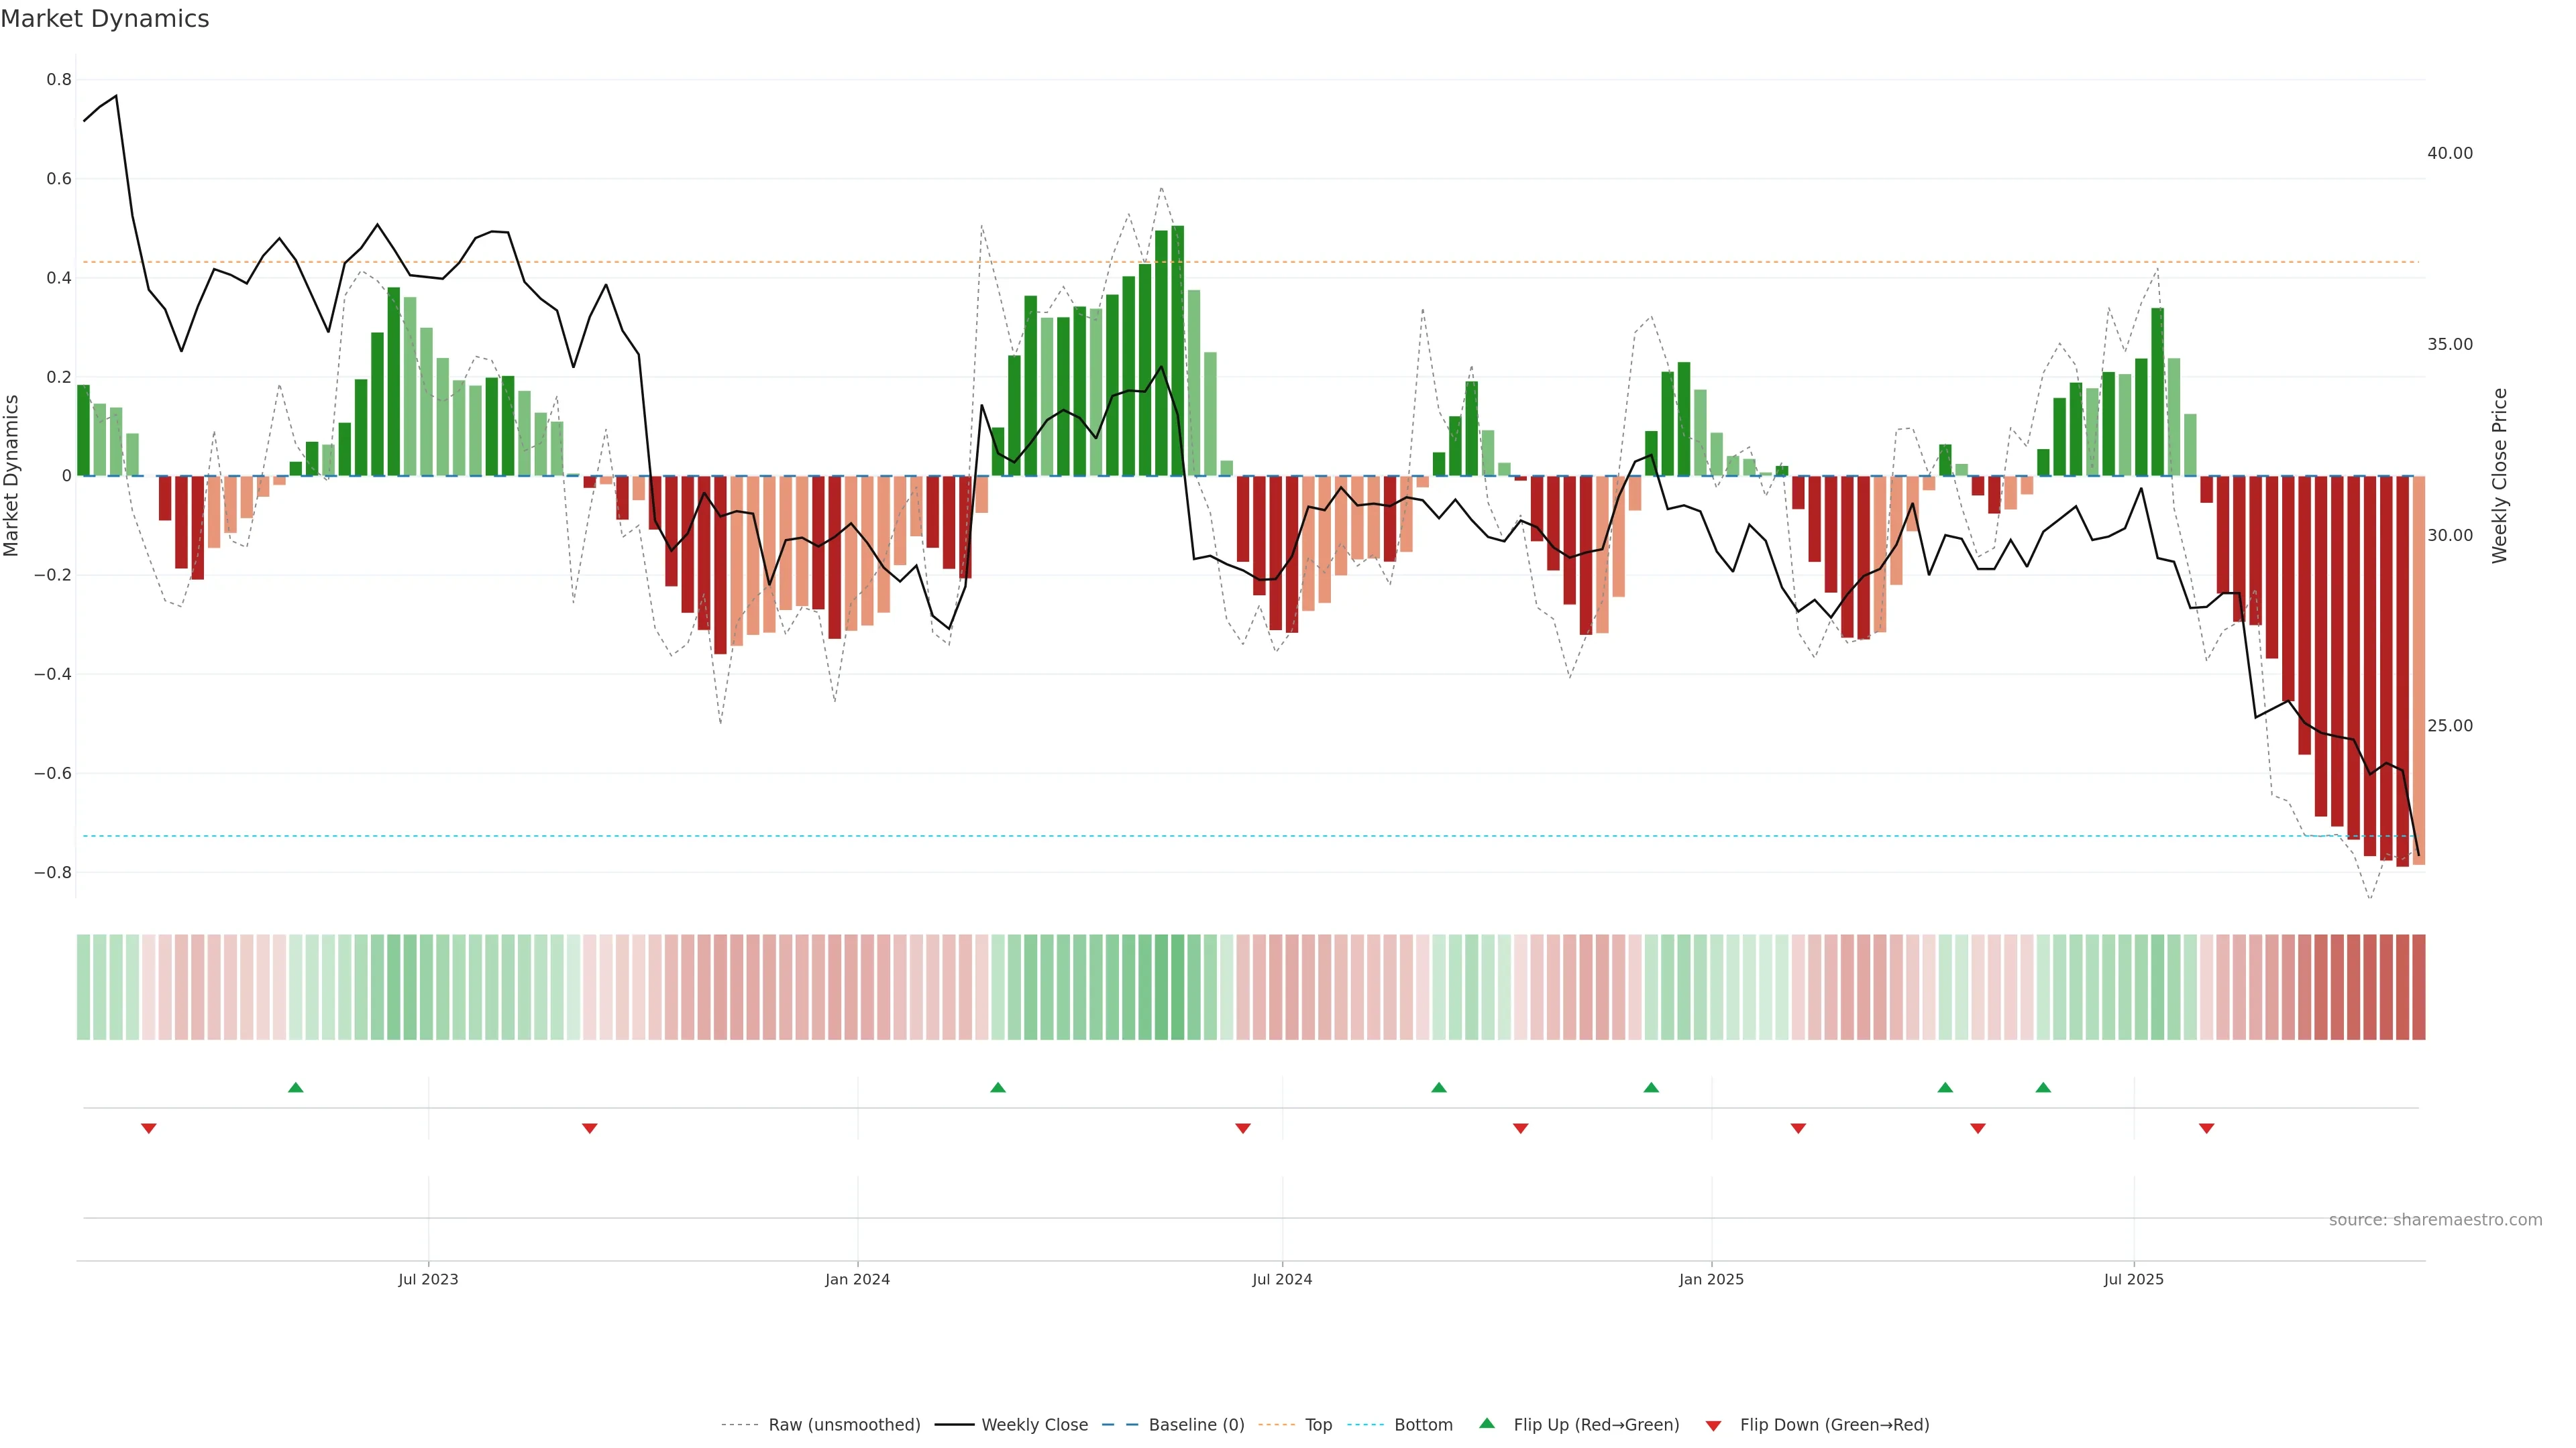Click the last green flip-up triangle marker

[2043, 1087]
